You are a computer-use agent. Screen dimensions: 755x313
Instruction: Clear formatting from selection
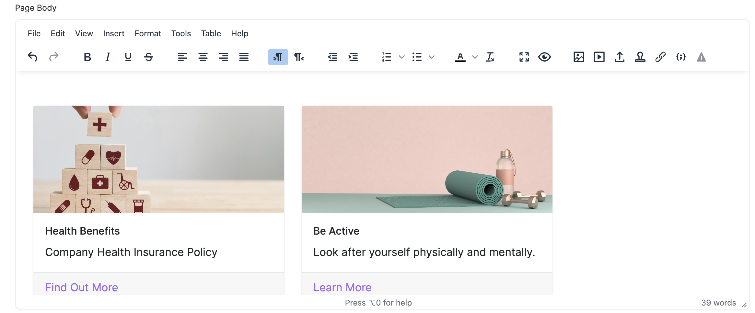point(490,57)
